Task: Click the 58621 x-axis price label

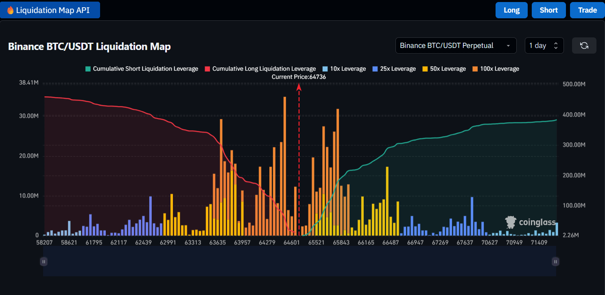Action: tap(69, 243)
